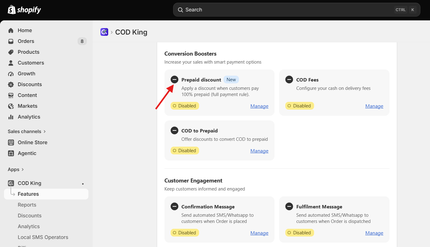The image size is (430, 247).
Task: Click the COD King pin dot indicator
Action: point(83,184)
